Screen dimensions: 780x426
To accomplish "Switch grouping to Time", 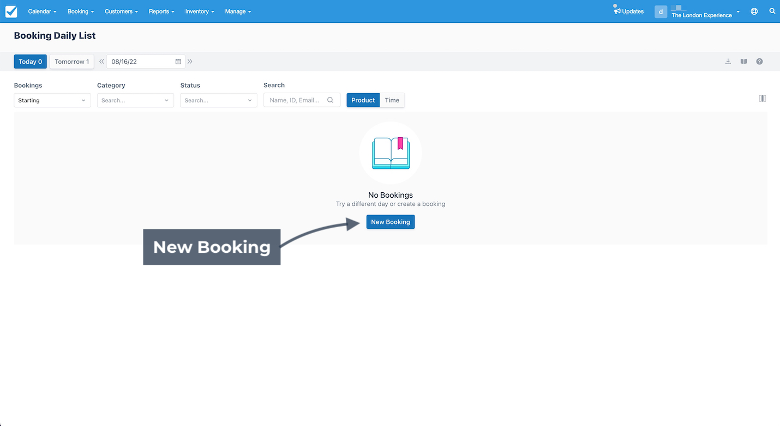I will (392, 100).
